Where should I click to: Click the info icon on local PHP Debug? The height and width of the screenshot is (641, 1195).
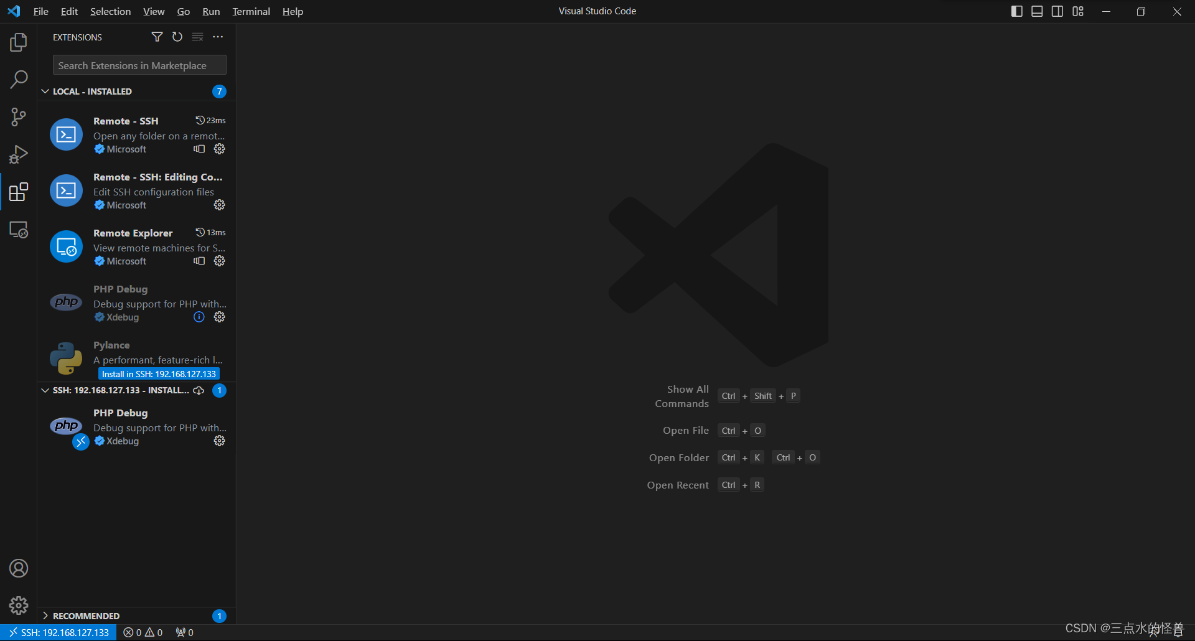(x=199, y=317)
